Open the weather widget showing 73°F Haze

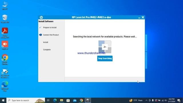[x=136, y=100]
